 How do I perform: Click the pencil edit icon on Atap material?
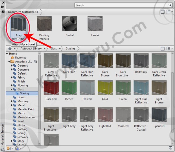(19, 39)
